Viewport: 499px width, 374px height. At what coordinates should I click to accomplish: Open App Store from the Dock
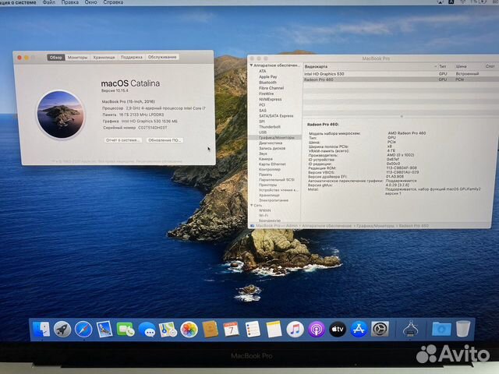(x=359, y=329)
